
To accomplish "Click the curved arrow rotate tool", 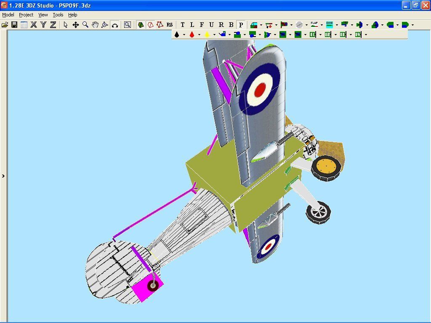I will [114, 25].
